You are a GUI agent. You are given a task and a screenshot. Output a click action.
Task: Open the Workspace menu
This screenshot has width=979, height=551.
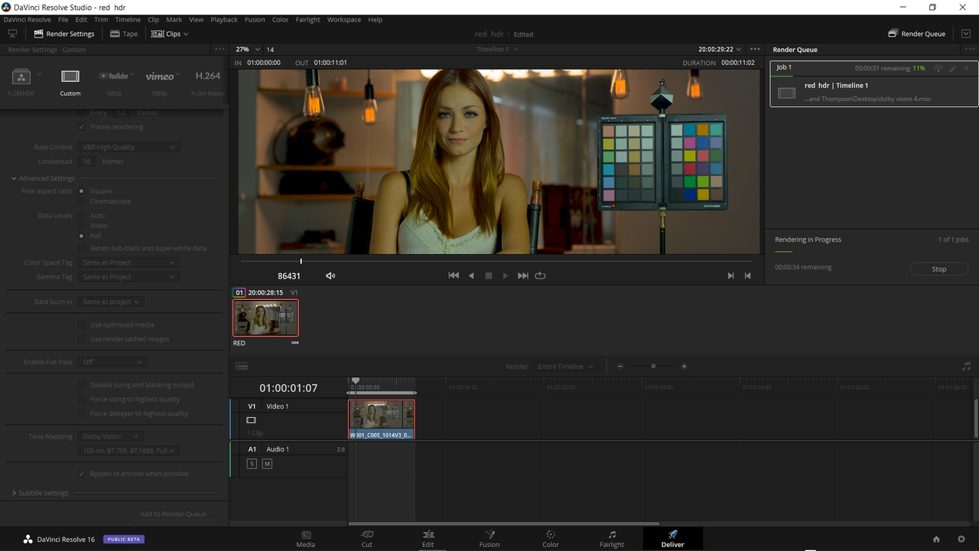click(344, 20)
